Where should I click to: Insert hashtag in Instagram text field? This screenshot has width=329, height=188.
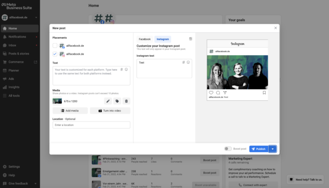[183, 62]
